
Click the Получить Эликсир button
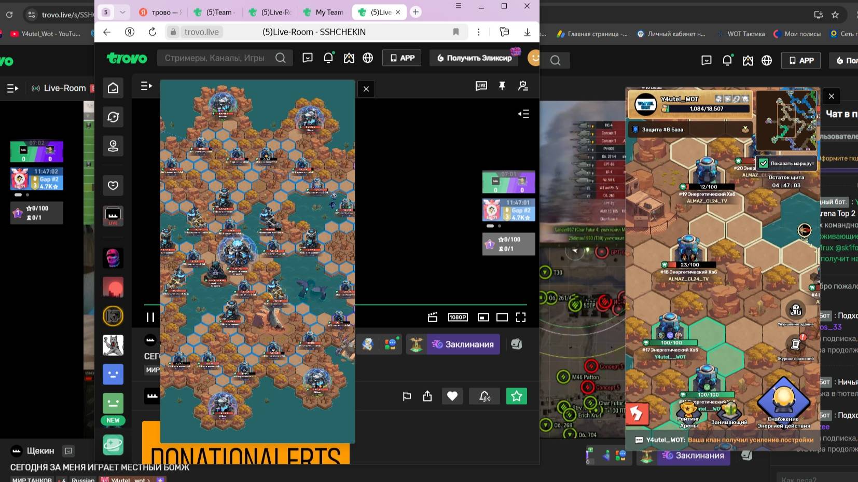[x=475, y=58]
